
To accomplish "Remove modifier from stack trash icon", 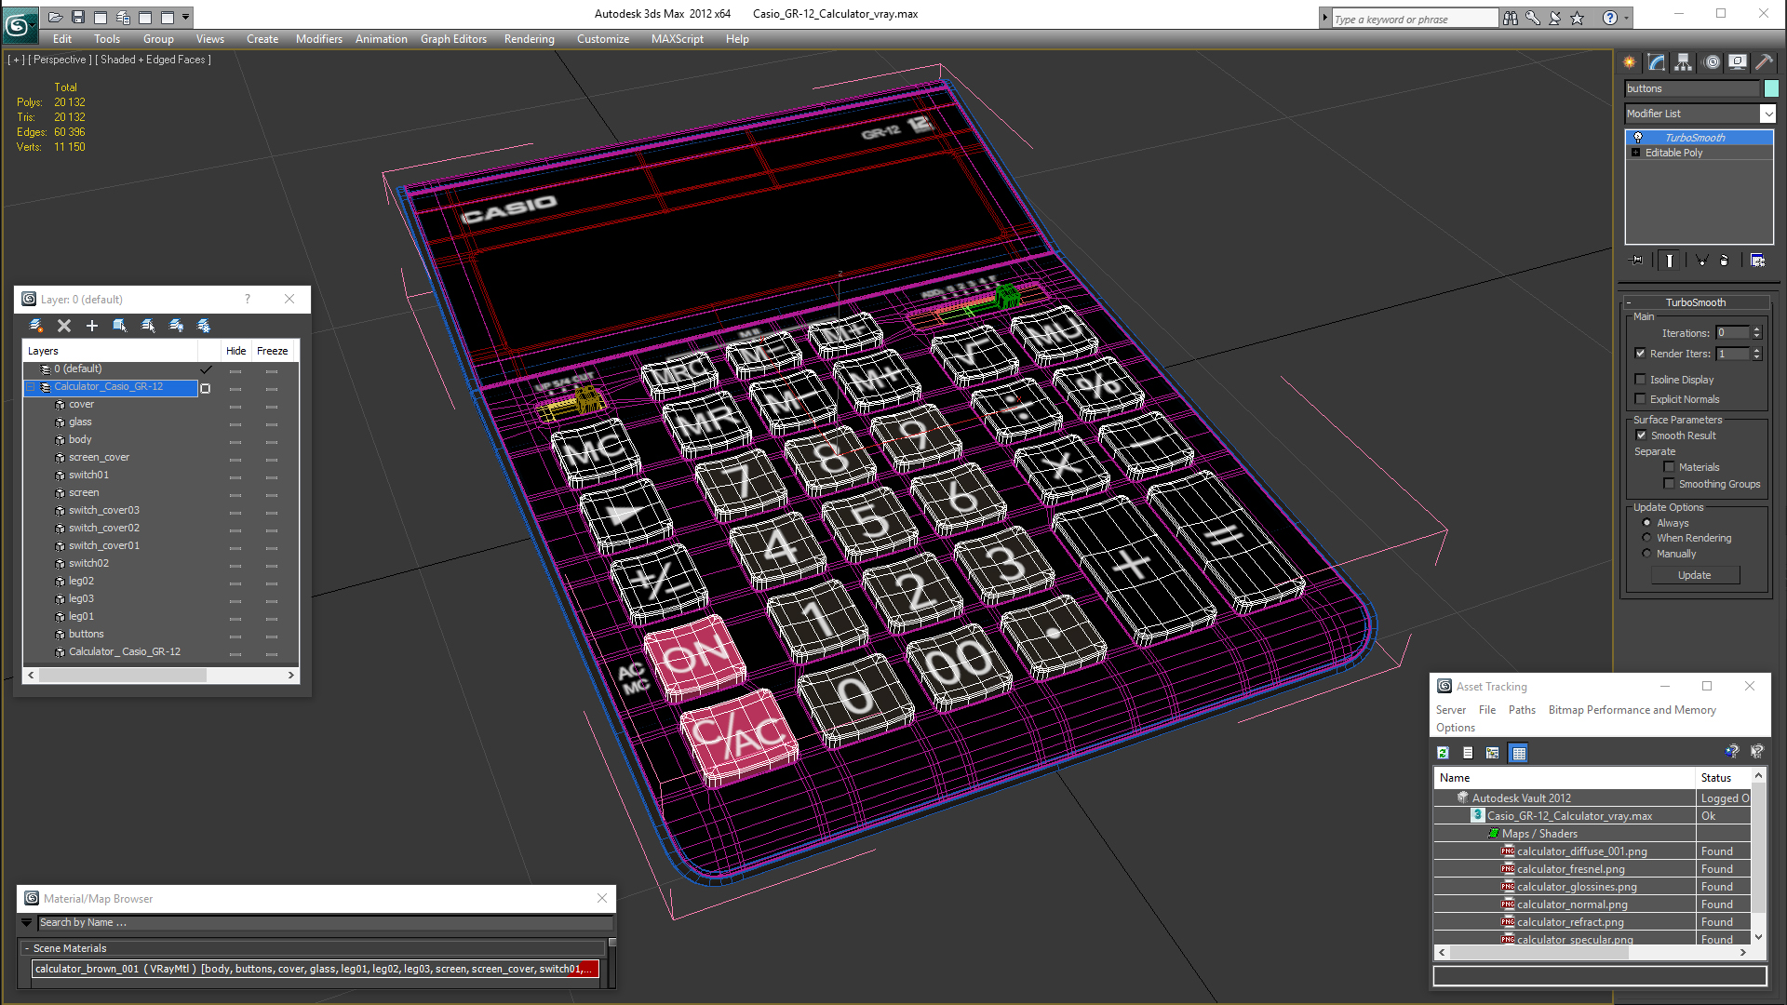I will point(1725,261).
